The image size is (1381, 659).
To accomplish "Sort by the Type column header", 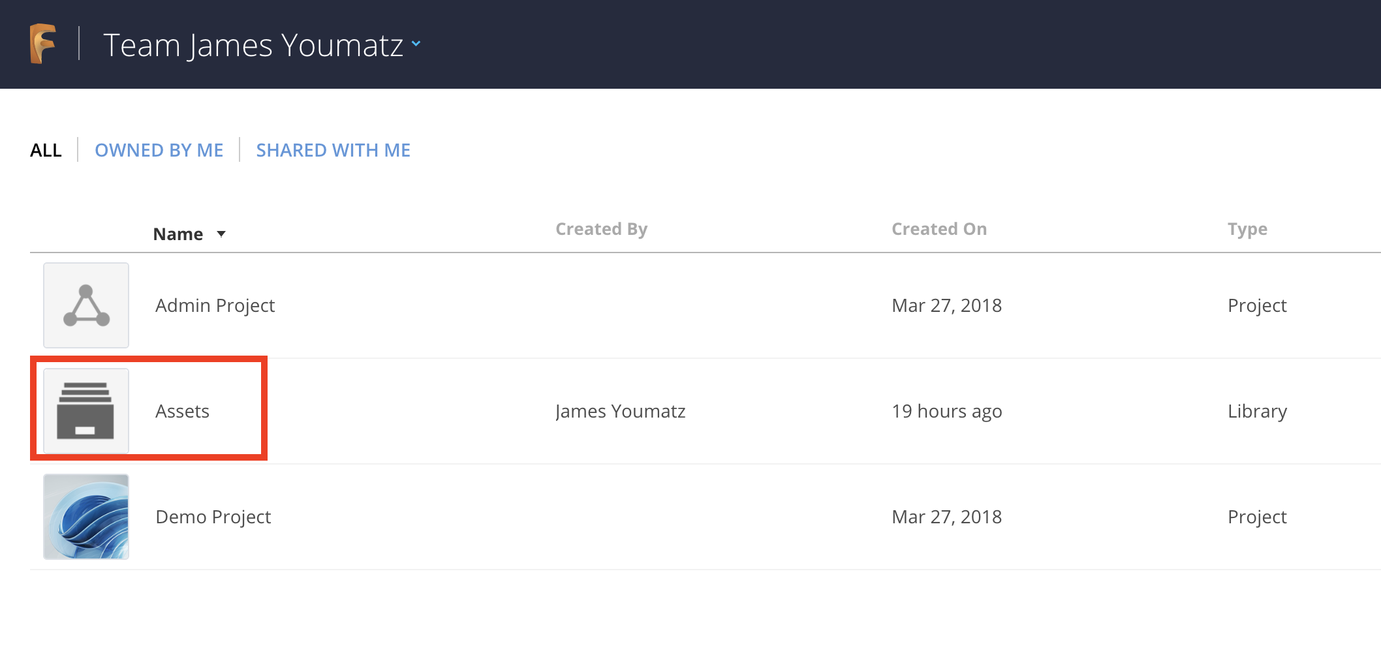I will (1247, 229).
